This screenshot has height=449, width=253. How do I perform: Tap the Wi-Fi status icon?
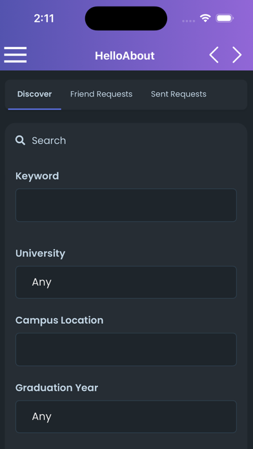tap(205, 18)
